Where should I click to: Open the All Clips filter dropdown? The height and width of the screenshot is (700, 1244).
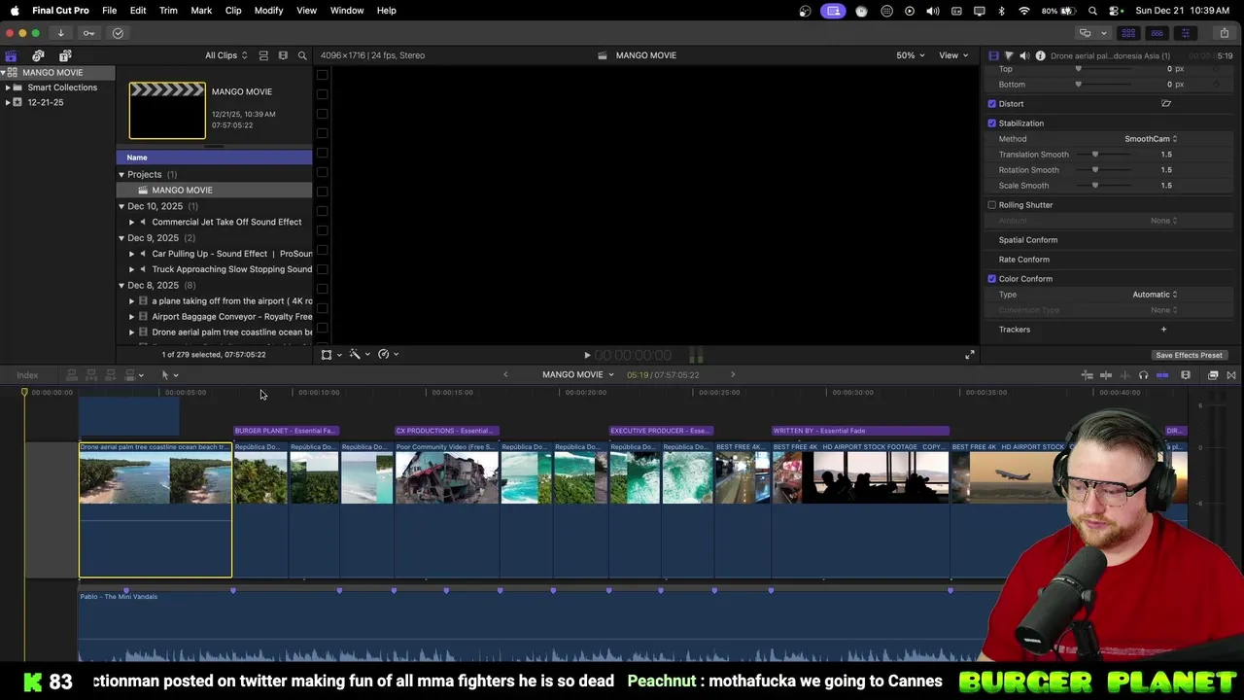(226, 55)
